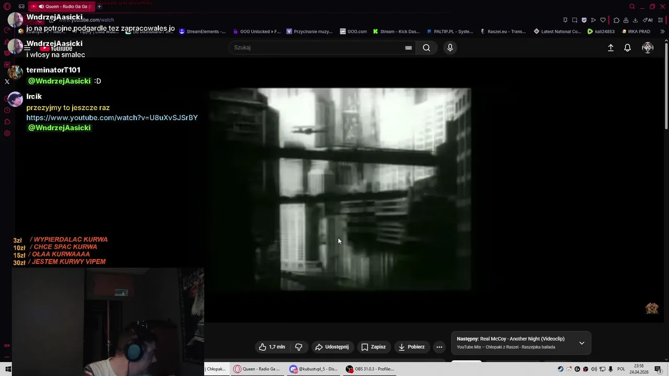
Task: Open the Steam tray icon
Action: (560, 369)
